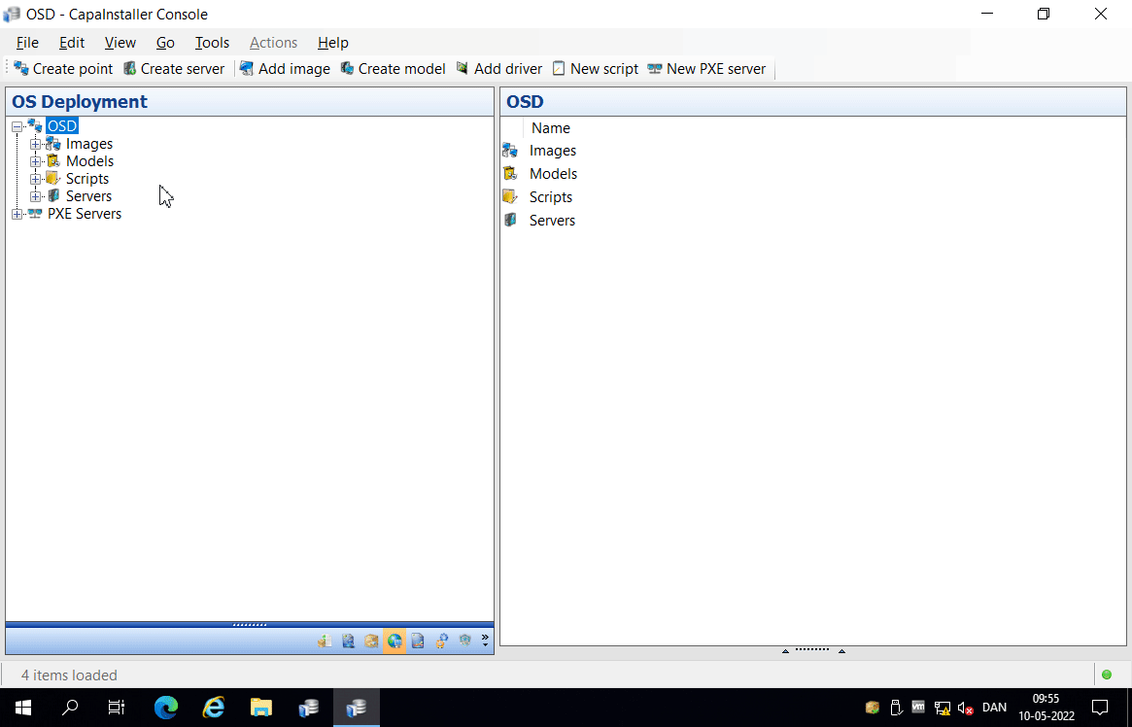Click the Create point toolbar button

point(63,69)
